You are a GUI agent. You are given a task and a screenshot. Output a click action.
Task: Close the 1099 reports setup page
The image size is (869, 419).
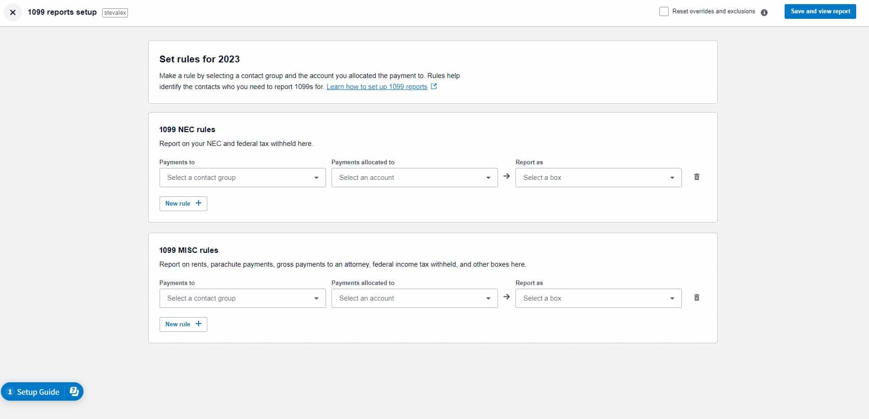click(x=13, y=12)
